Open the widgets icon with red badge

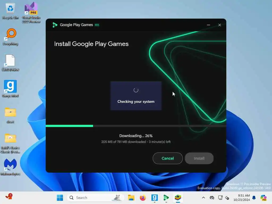(9, 197)
